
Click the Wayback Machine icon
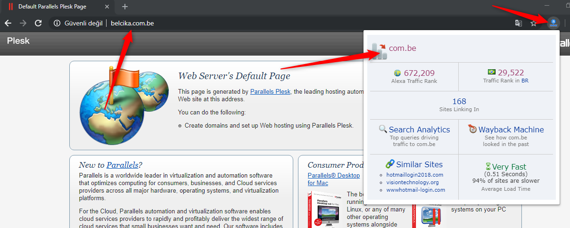pyautogui.click(x=472, y=129)
